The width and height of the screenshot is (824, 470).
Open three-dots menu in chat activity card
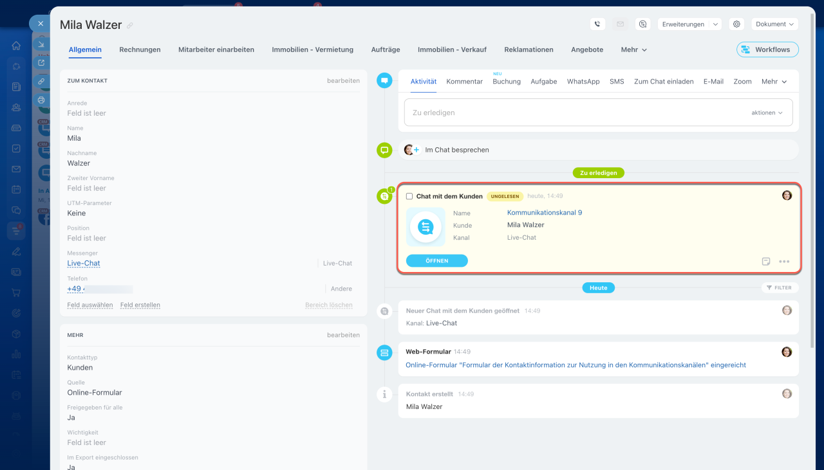pyautogui.click(x=784, y=262)
